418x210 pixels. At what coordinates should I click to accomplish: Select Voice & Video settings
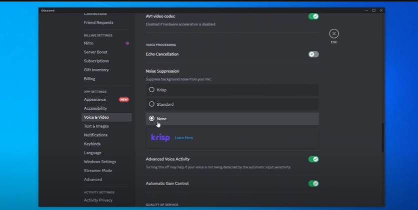[106, 117]
